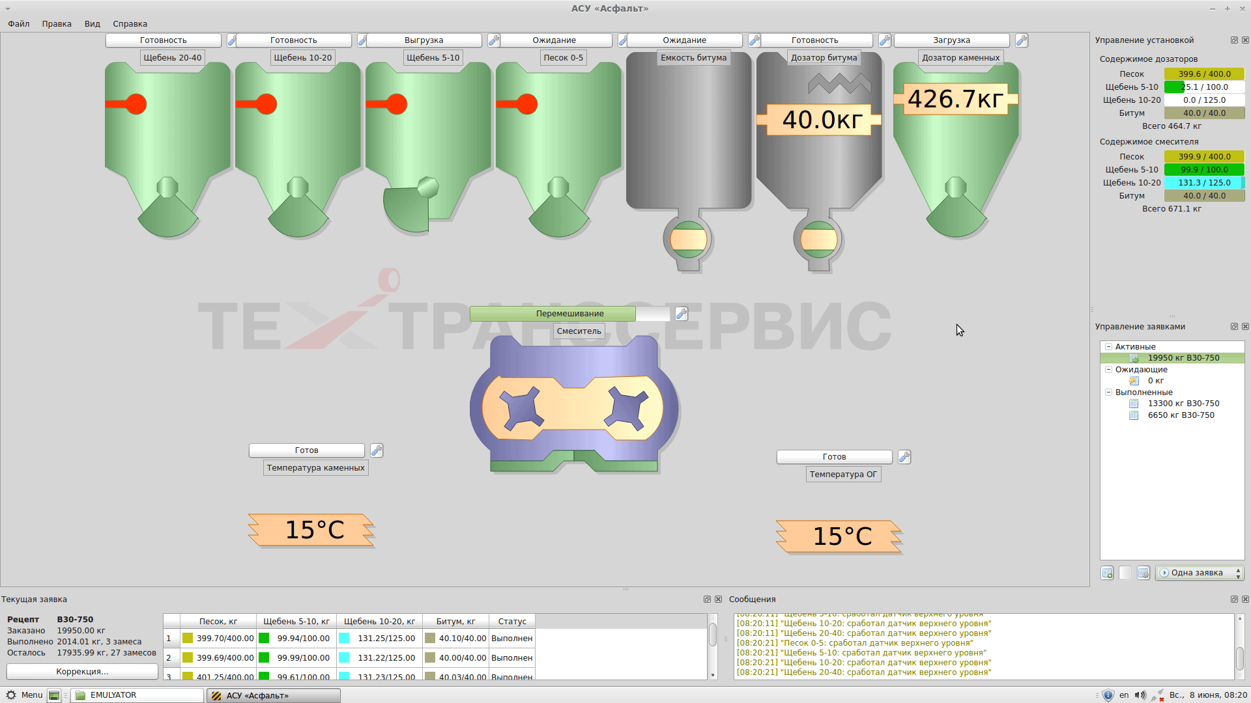Click the Дозатор битума label button
Screen dimensions: 1251x703
click(824, 58)
